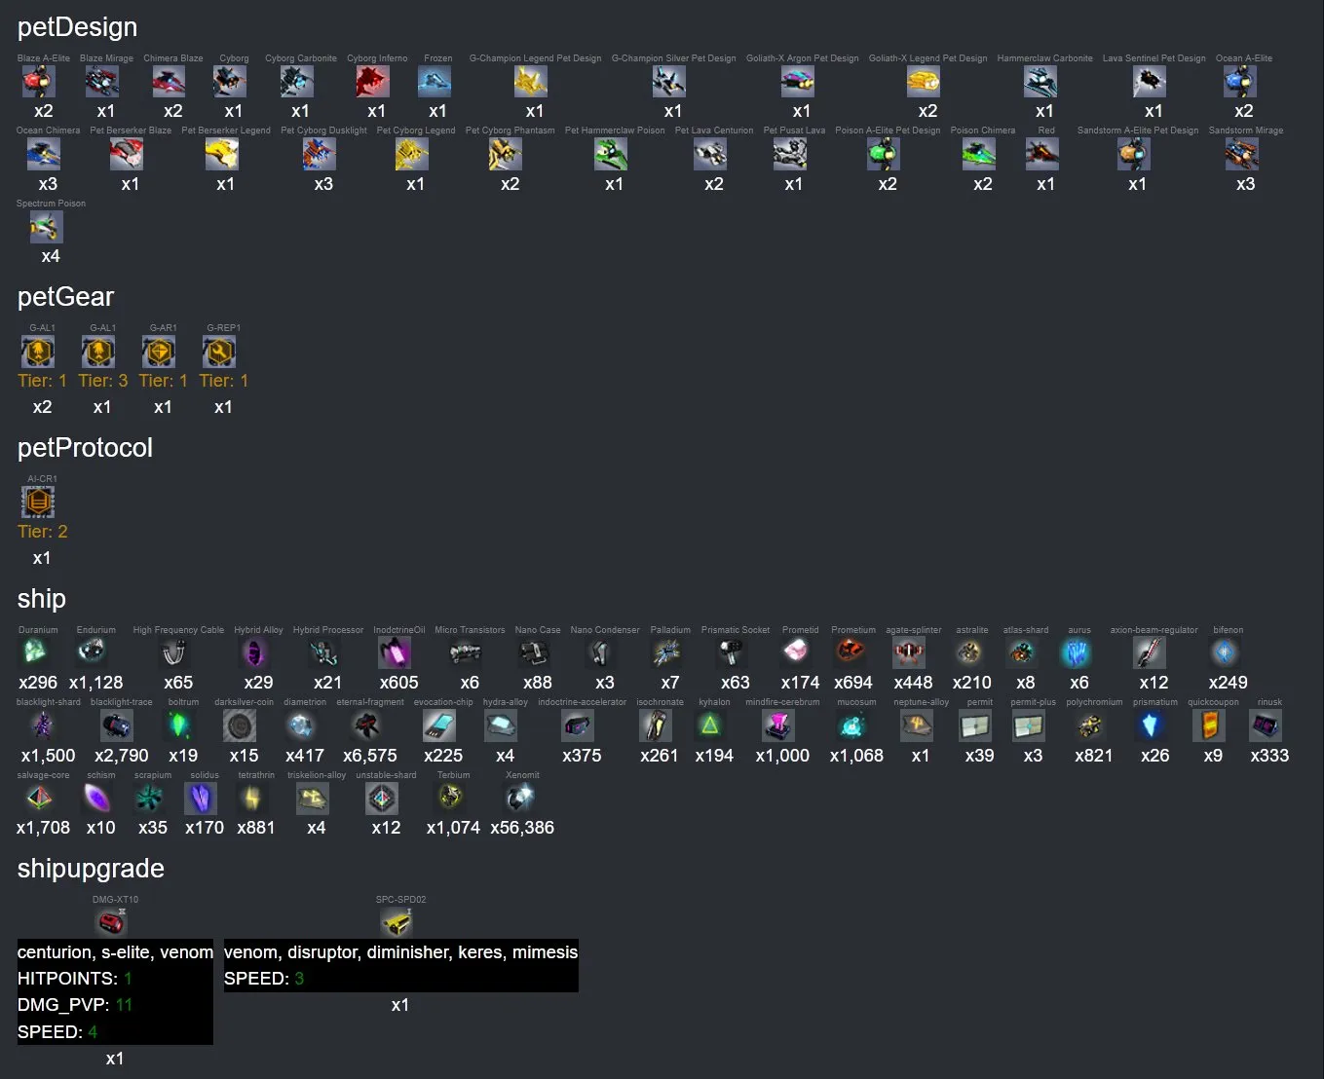This screenshot has height=1079, width=1324.
Task: Click the salvage-core item icon
Action: click(39, 799)
